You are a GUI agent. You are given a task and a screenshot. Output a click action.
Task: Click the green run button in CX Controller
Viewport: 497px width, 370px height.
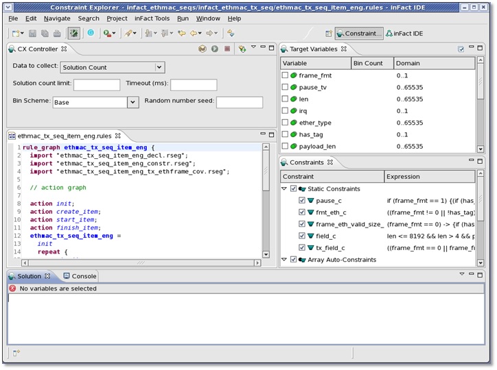pos(215,49)
